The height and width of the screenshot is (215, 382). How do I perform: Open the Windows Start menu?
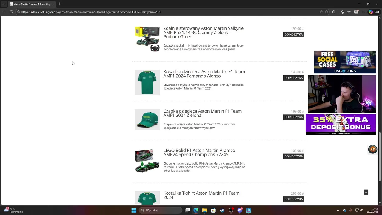click(134, 210)
